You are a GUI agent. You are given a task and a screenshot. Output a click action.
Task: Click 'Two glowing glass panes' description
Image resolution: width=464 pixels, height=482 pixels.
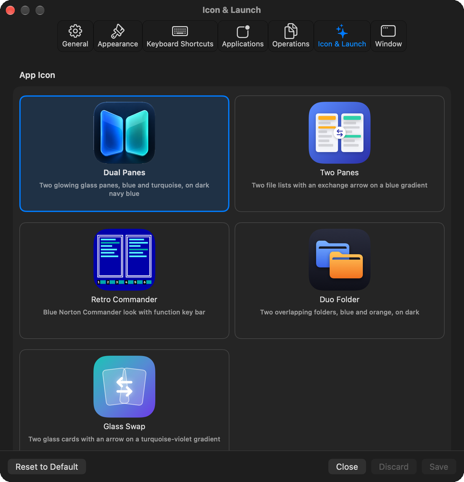[x=124, y=189]
